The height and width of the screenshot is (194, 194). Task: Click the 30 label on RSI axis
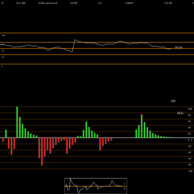coord(3,57)
